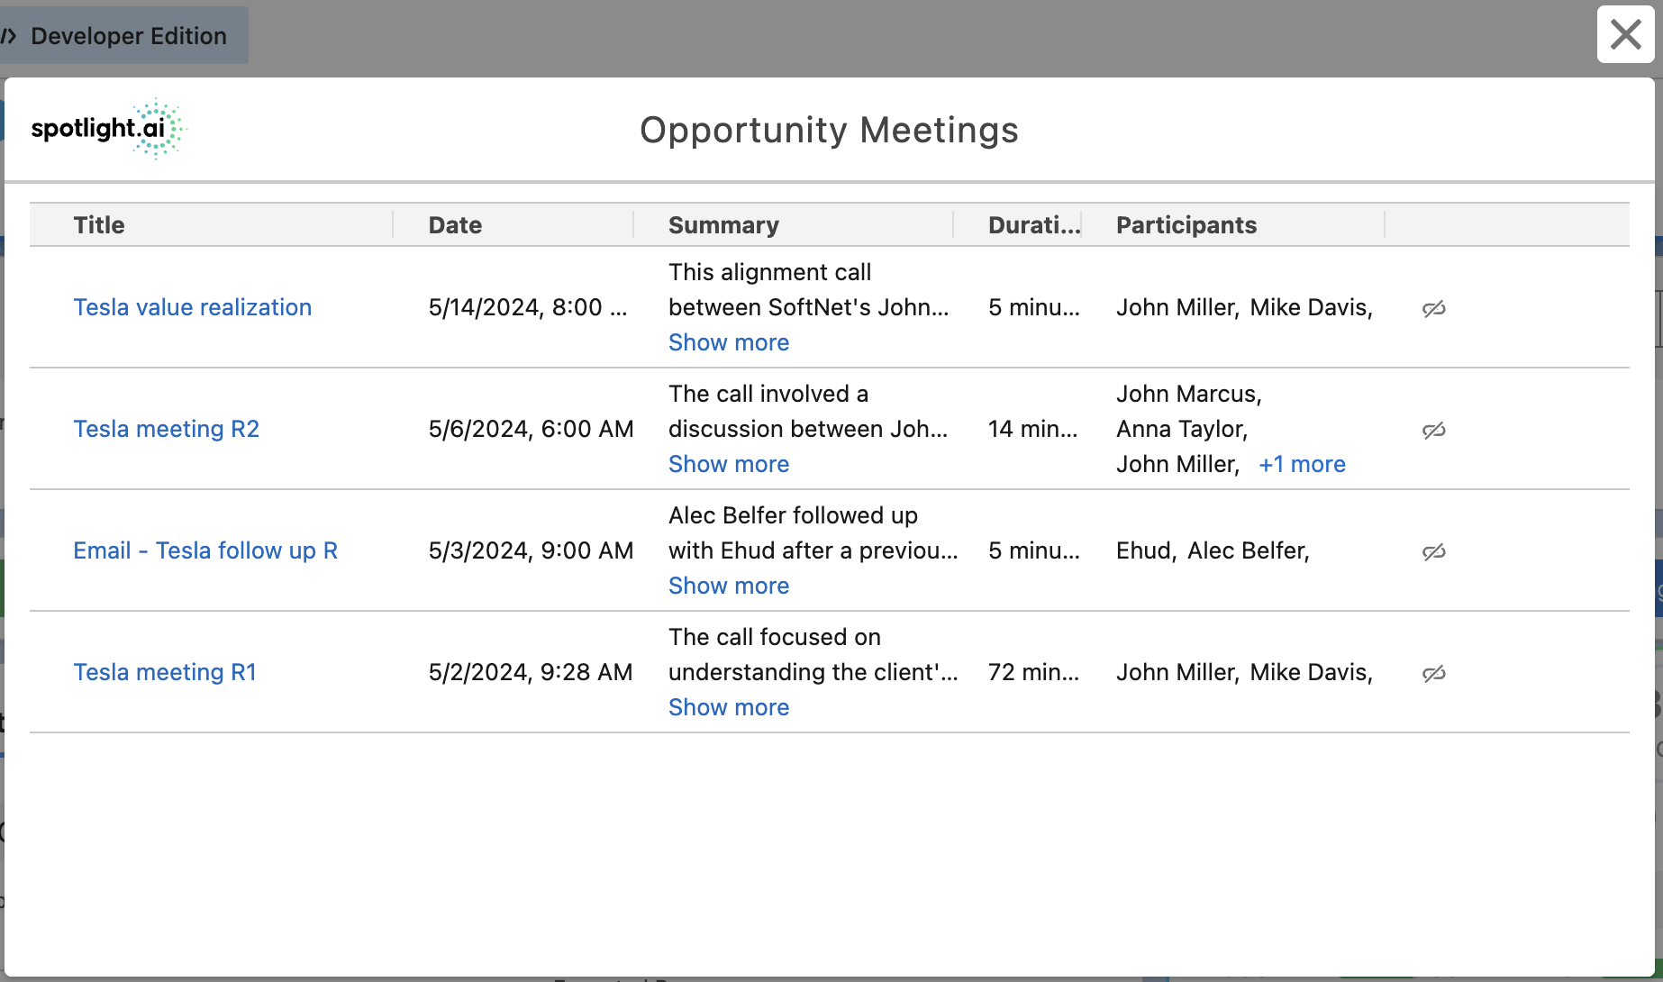Click the spotlight.ai logo
This screenshot has height=982, width=1663.
[108, 129]
